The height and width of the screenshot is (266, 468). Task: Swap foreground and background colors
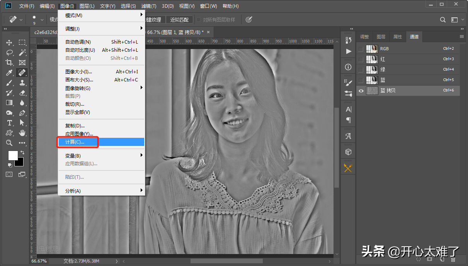coord(22,152)
